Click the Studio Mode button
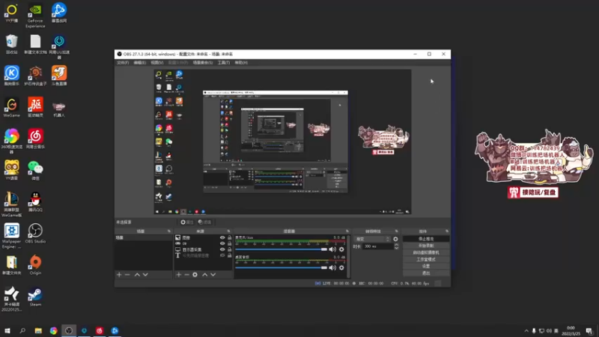This screenshot has height=337, width=599. [x=426, y=259]
